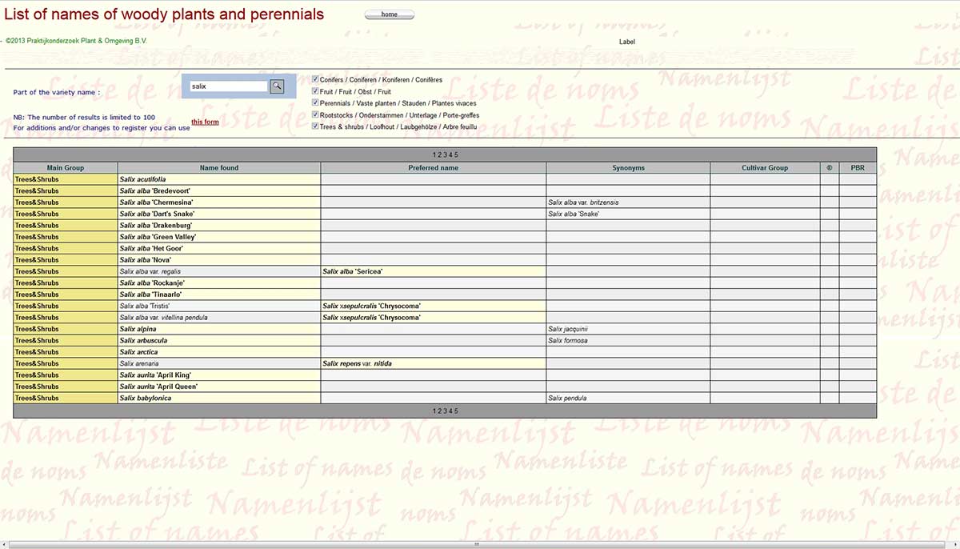This screenshot has width=960, height=549.
Task: Open page 3 in the pager below the table
Action: pyautogui.click(x=446, y=411)
